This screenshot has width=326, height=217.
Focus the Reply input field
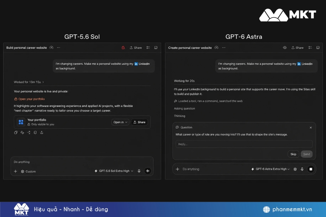(244, 144)
